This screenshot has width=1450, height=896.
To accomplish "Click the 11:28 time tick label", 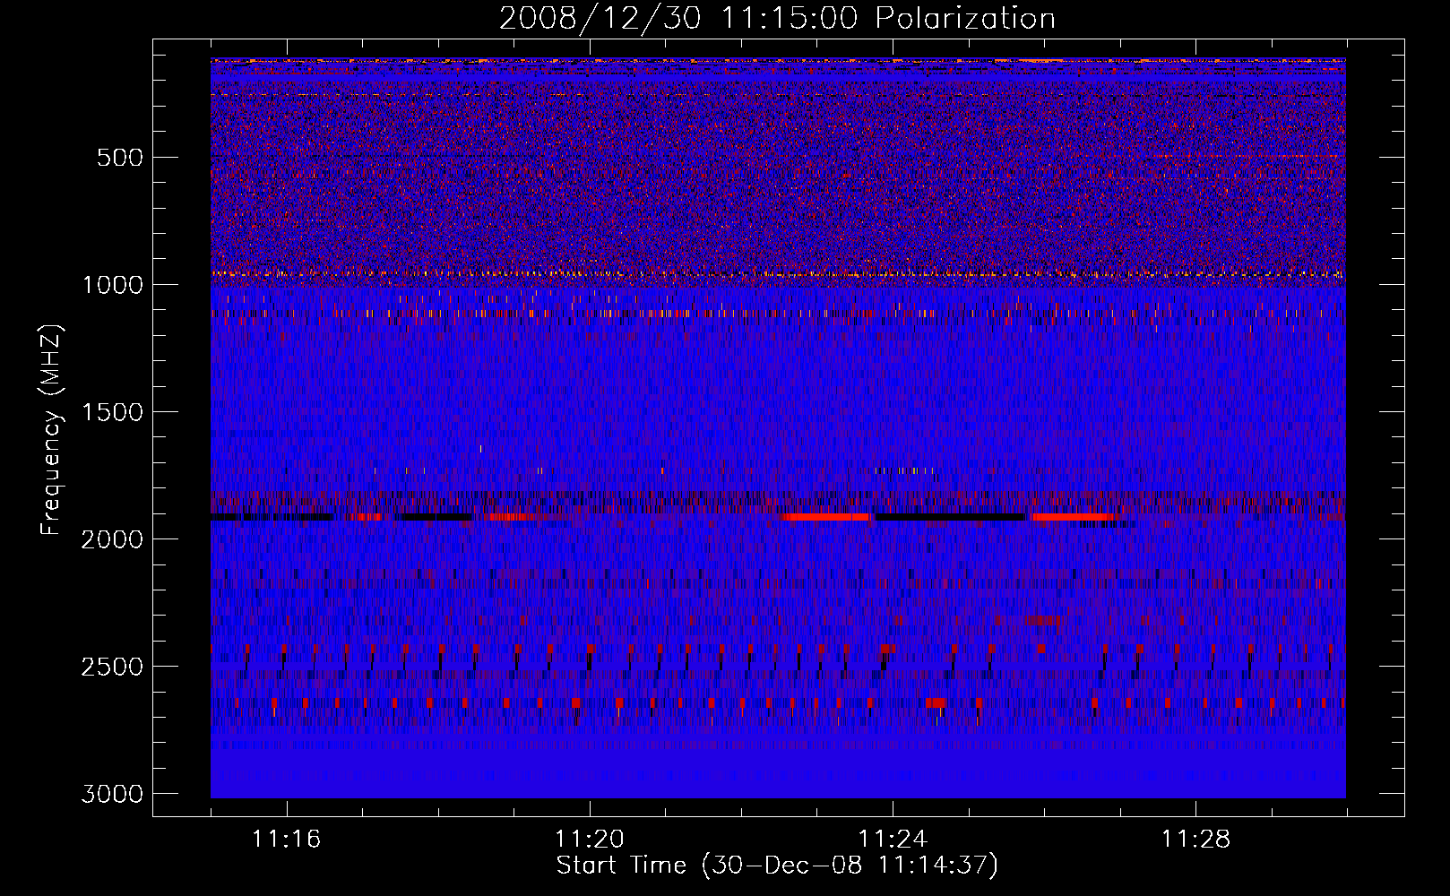I will point(1196,840).
